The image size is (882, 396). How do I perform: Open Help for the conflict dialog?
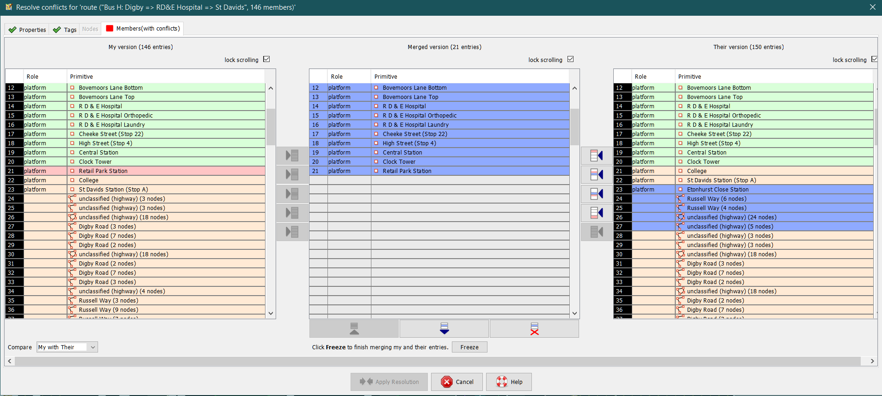click(x=509, y=382)
